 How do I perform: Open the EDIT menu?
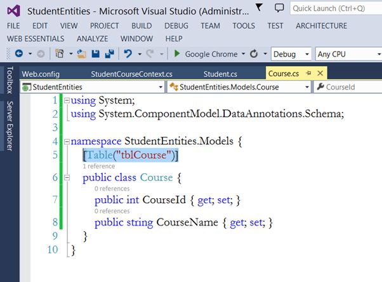coord(40,25)
